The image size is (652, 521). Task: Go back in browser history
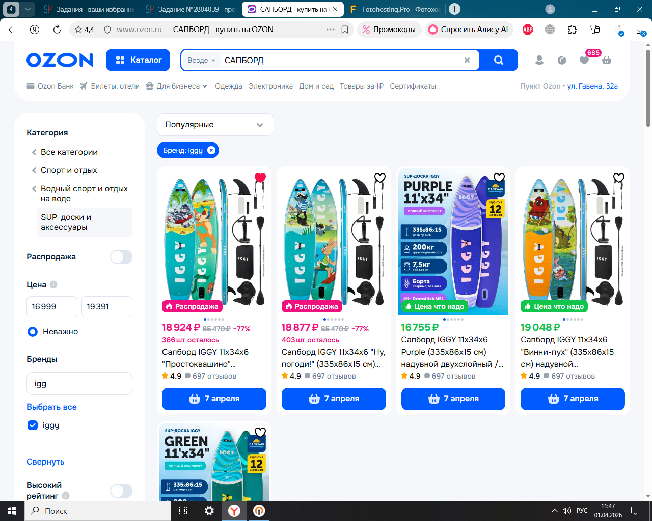click(x=12, y=30)
